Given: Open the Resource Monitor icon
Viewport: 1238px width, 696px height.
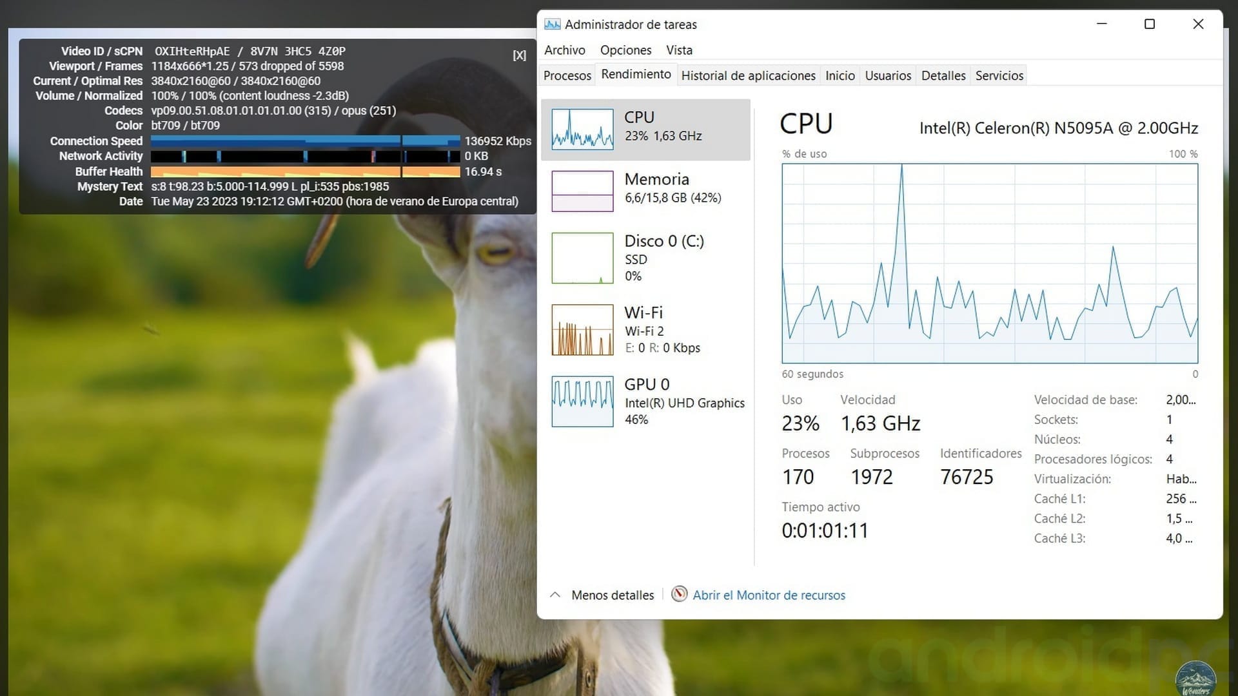Looking at the screenshot, I should point(679,594).
